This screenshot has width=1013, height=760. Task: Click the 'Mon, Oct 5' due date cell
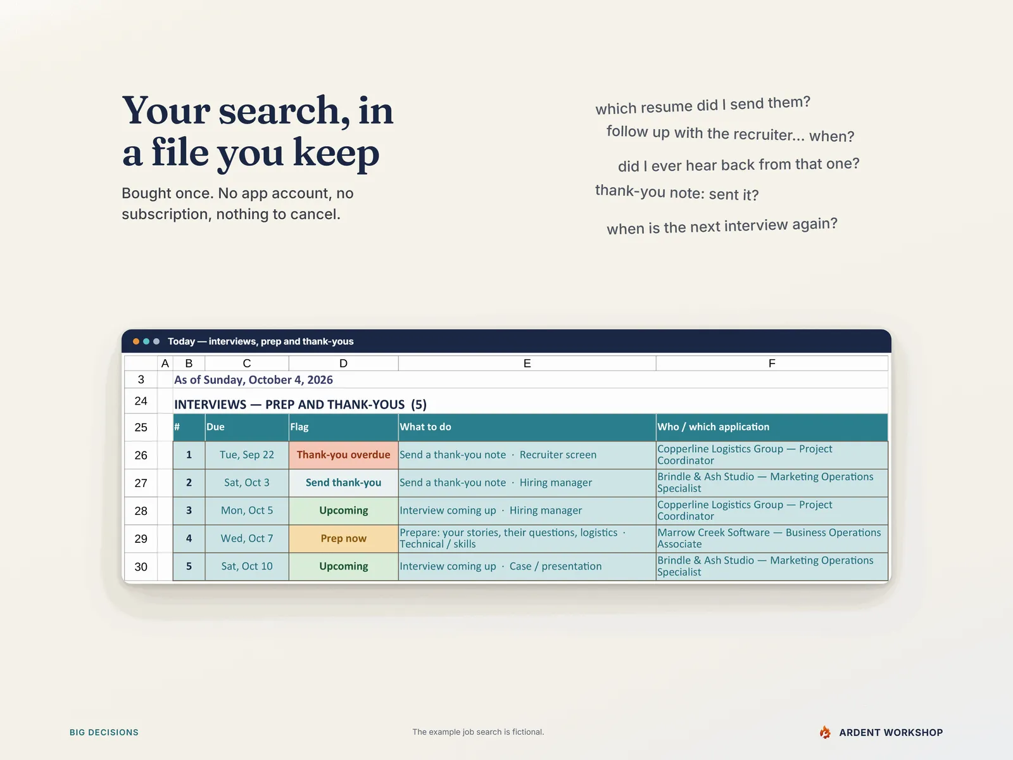pos(247,511)
